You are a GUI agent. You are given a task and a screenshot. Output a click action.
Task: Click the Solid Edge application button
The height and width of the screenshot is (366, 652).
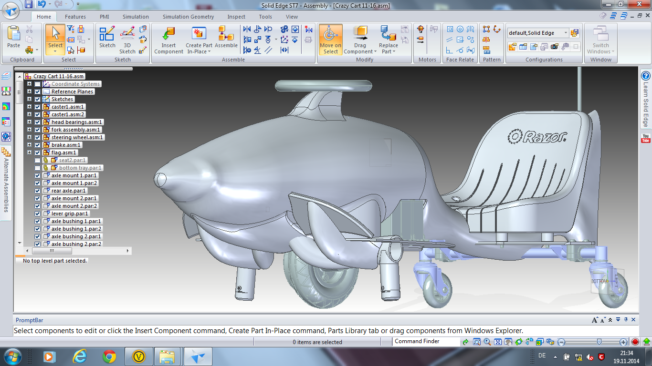point(11,10)
